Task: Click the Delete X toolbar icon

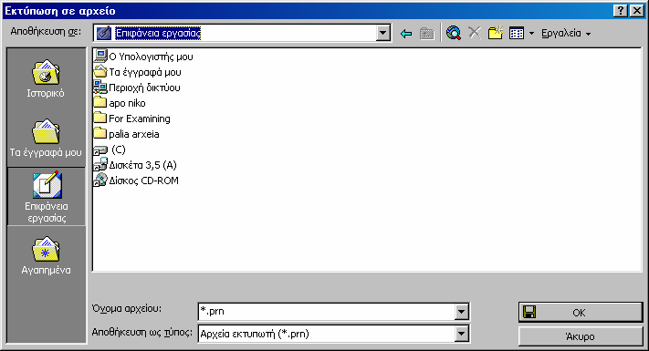Action: (475, 33)
